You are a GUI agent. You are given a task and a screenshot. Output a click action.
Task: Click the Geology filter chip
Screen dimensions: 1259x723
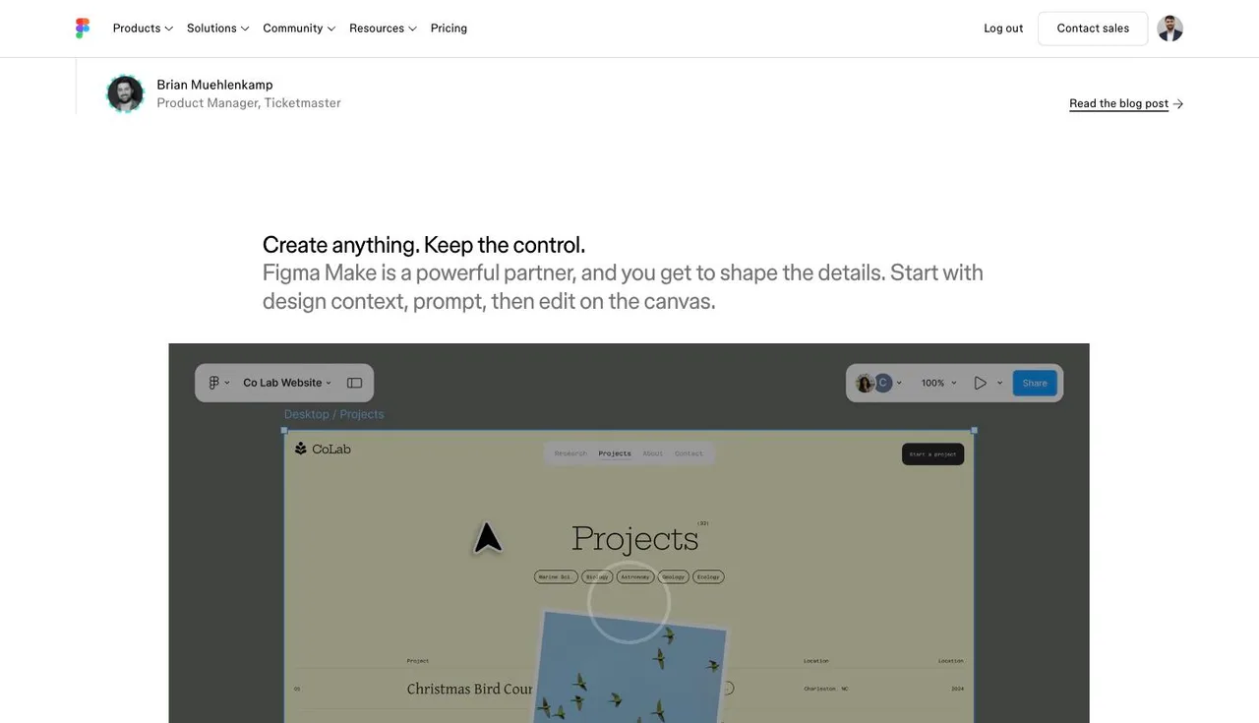(x=674, y=576)
